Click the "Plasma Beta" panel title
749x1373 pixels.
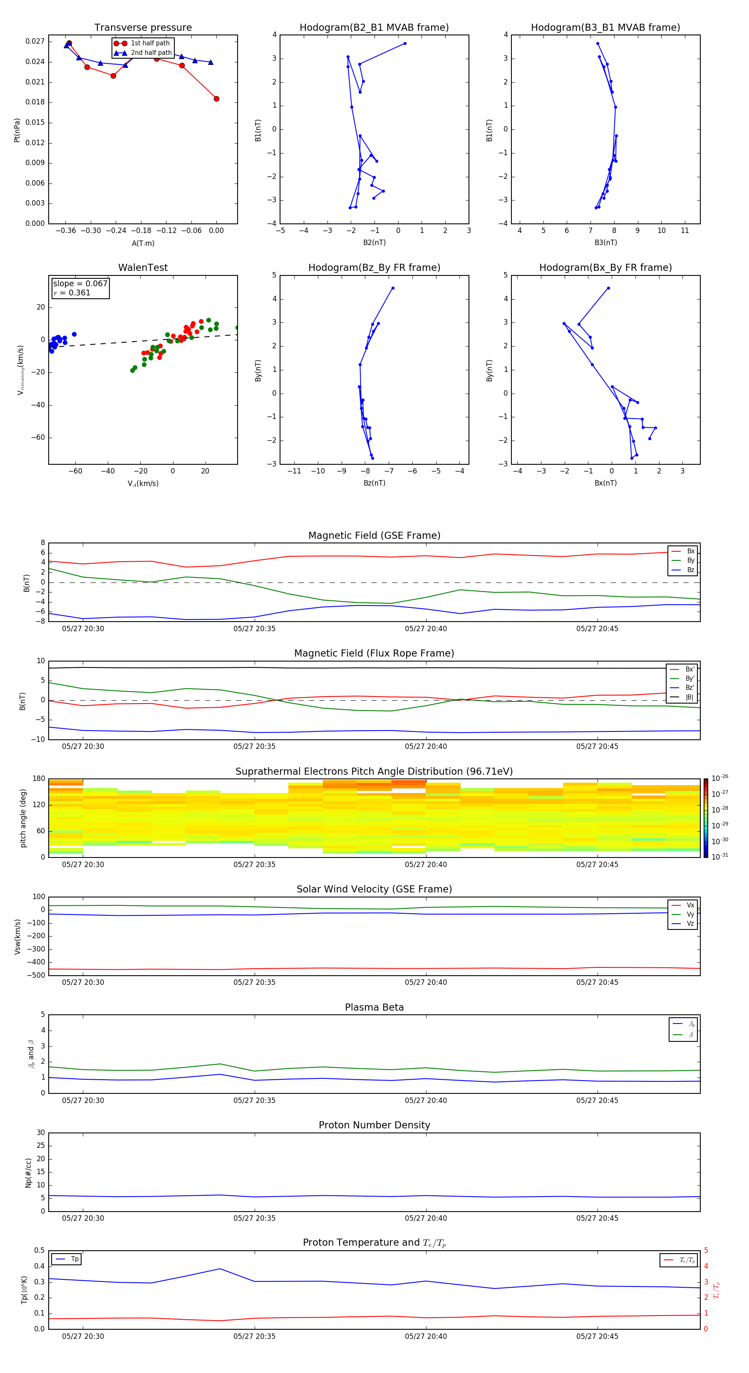point(374,1007)
